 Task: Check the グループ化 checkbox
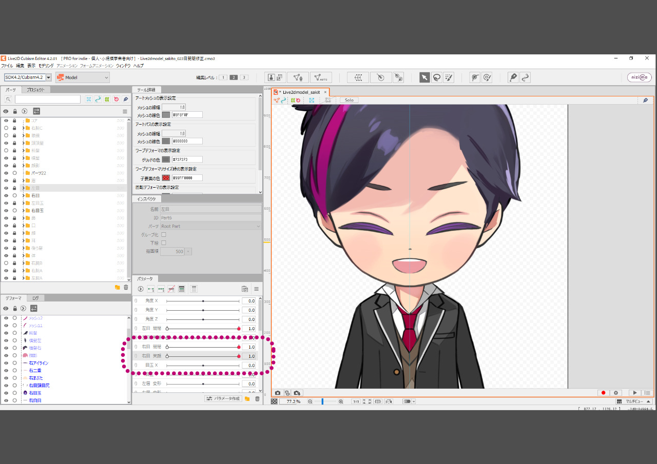tap(164, 234)
